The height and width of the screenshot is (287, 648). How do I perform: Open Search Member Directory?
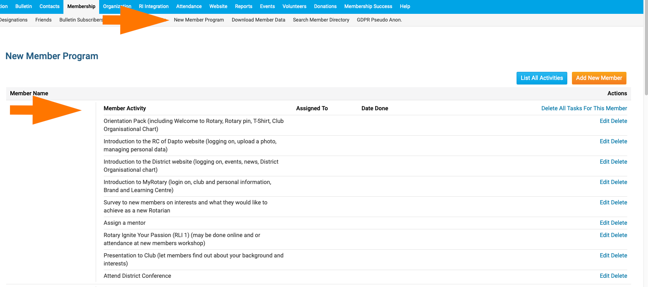[x=321, y=20]
